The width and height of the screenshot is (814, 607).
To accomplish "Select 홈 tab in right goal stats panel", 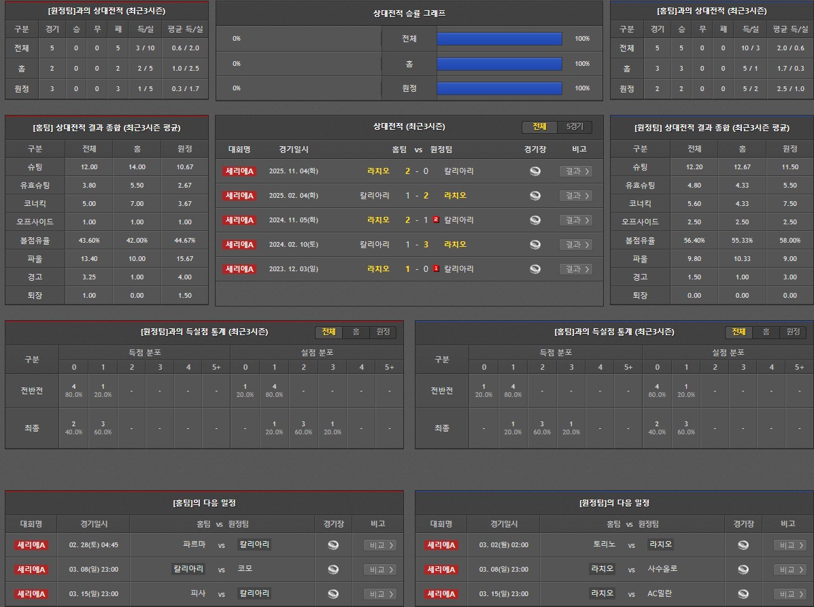I will pos(766,332).
